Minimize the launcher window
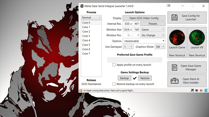Screen dimensions: 209x117 pyautogui.click(x=183, y=6)
